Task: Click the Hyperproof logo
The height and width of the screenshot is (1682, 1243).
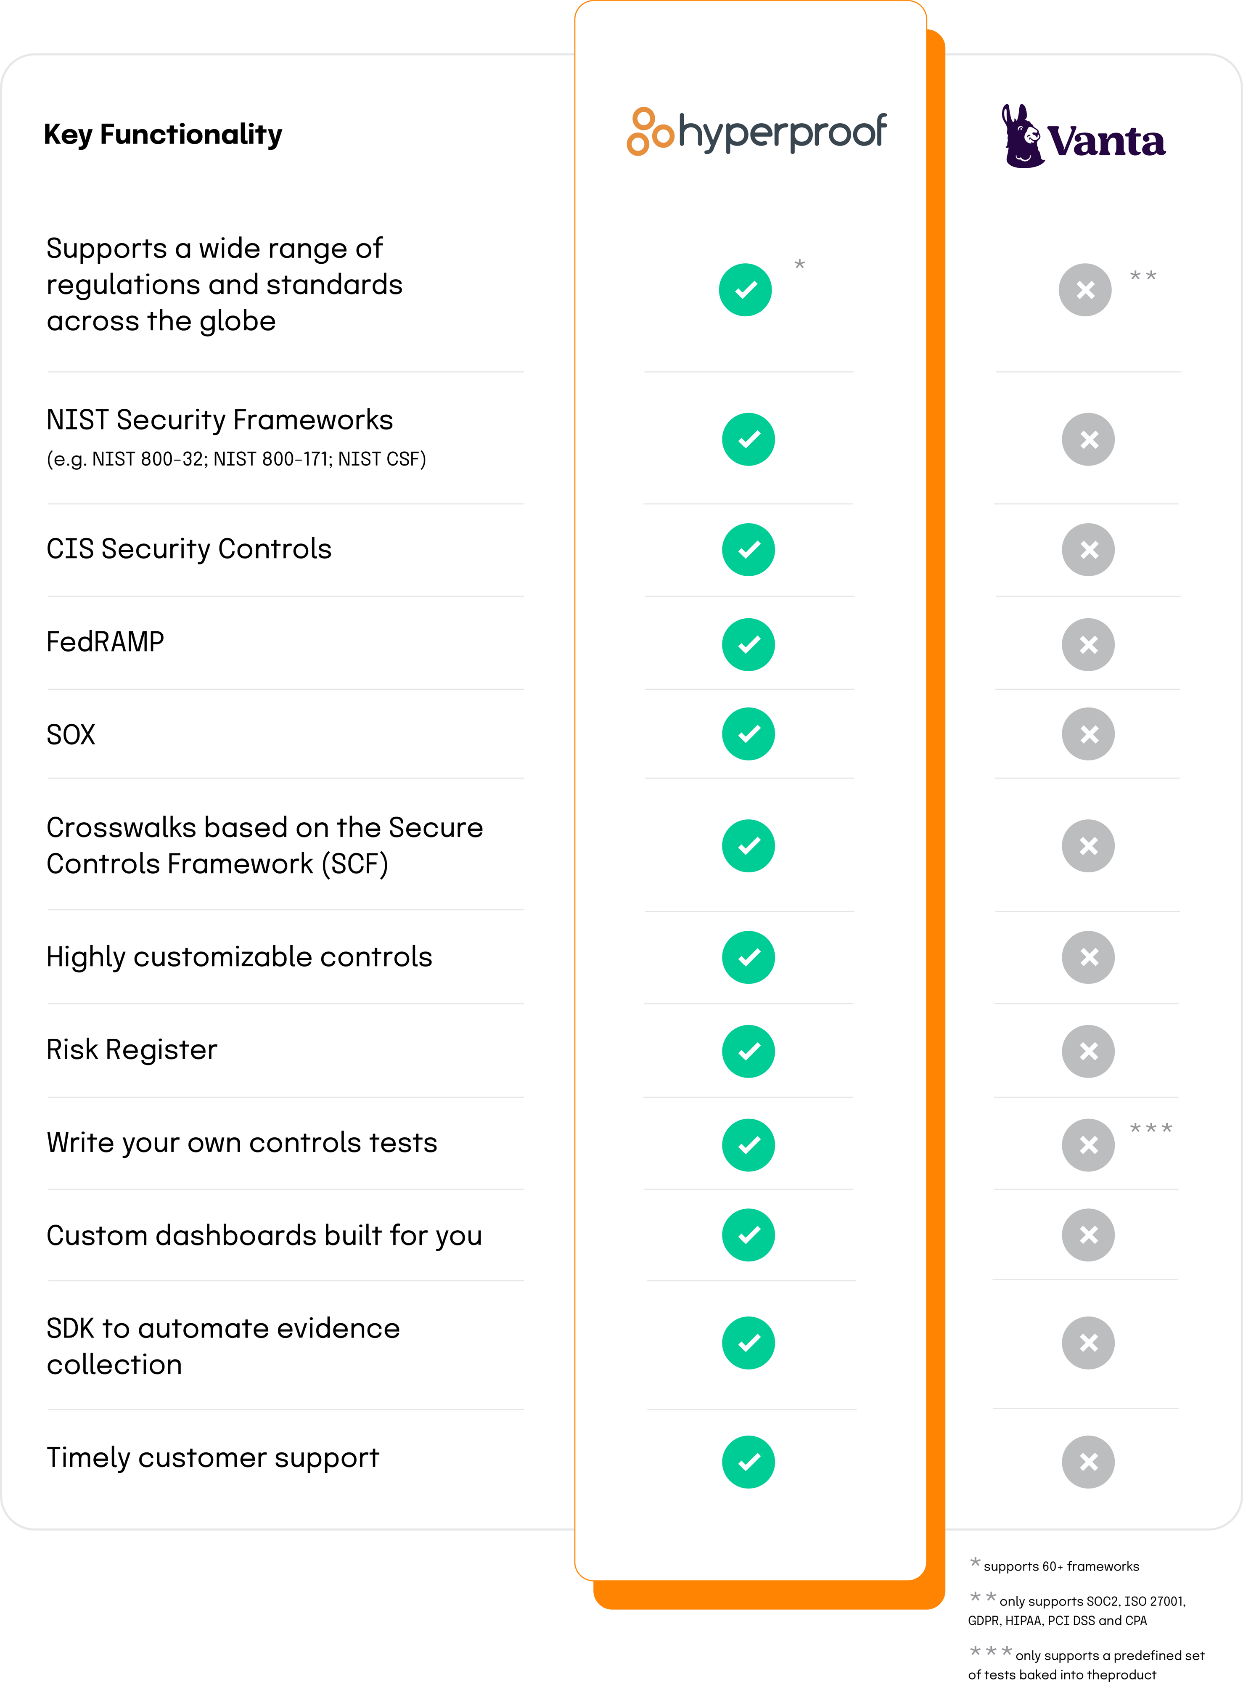Action: [756, 132]
